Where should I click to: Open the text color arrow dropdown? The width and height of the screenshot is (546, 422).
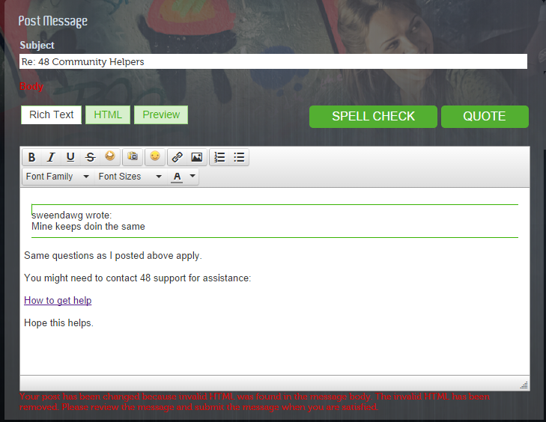coord(193,177)
